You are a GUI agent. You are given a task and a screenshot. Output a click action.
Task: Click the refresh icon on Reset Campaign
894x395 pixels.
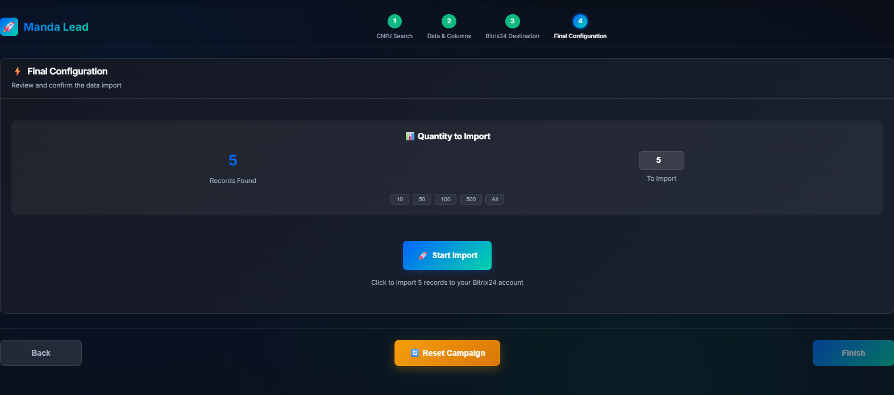pos(415,353)
